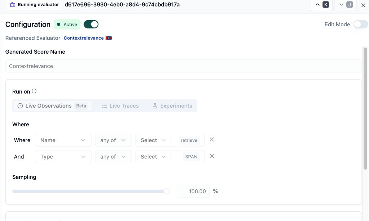Close the evaluator panel with X
Screen dimensions: 369x221
[x=363, y=5]
